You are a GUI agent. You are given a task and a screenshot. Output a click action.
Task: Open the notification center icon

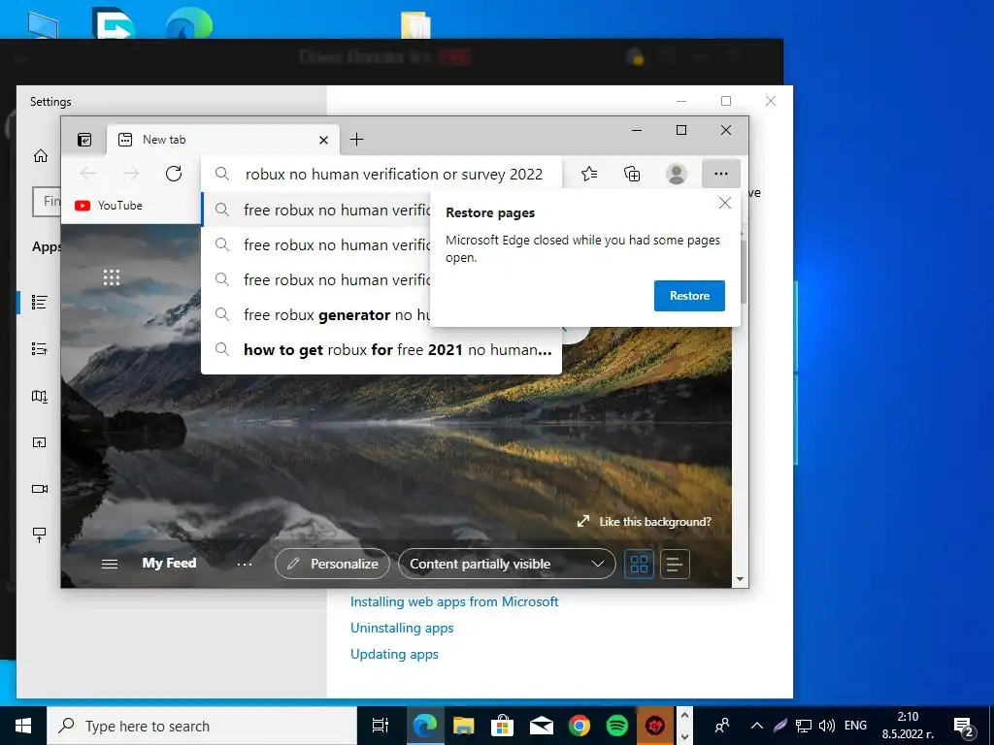coord(964,727)
